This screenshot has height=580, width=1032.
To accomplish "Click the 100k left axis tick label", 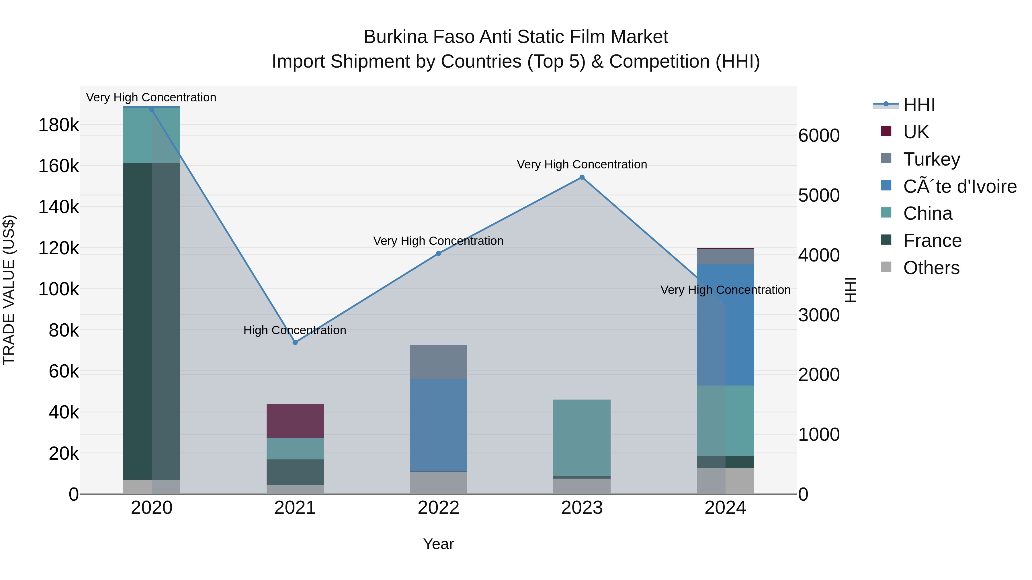I will click(x=58, y=289).
